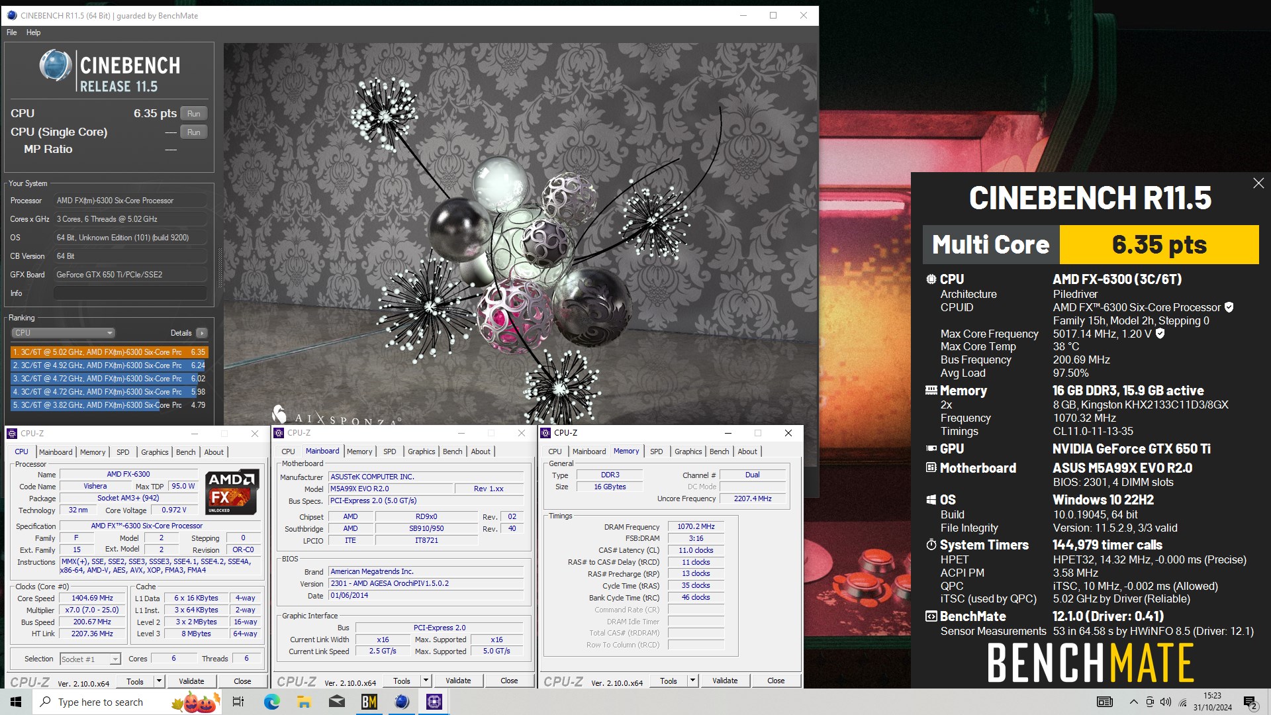Open the notification center
This screenshot has width=1271, height=715.
click(1250, 702)
